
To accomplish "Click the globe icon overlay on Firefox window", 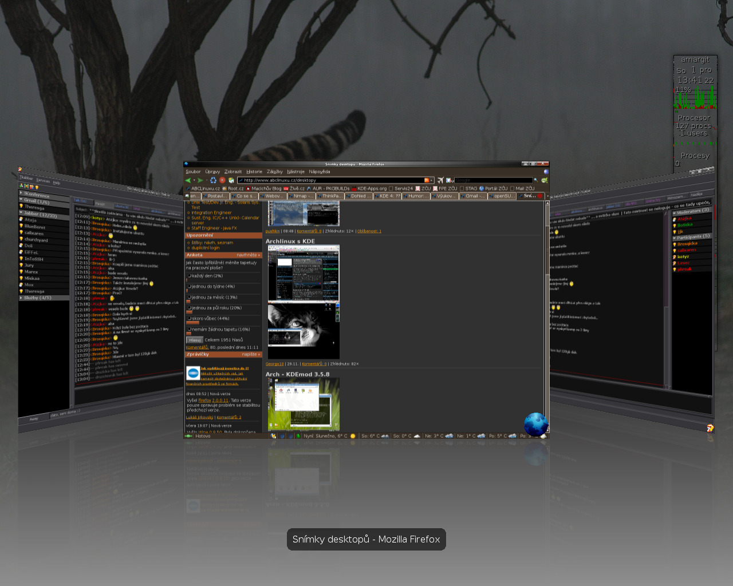I will pyautogui.click(x=536, y=425).
